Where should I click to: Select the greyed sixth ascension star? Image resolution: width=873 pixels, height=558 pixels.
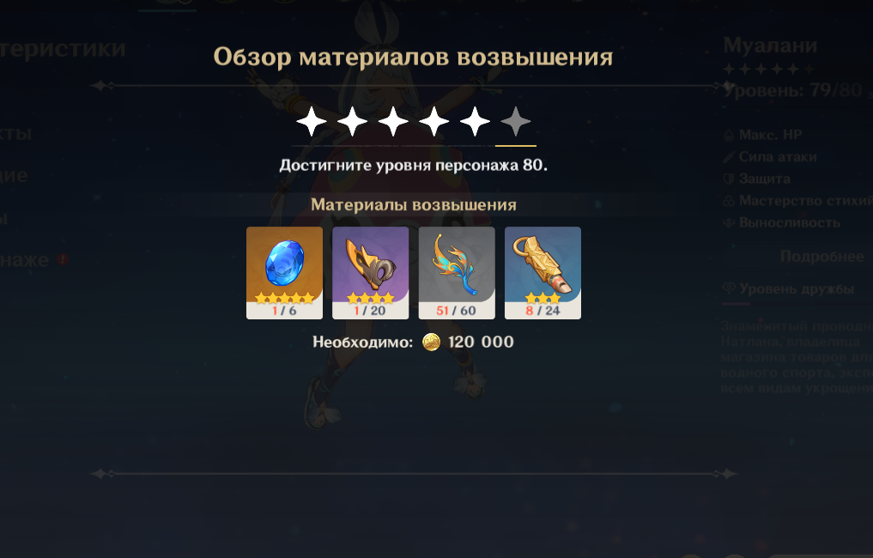click(516, 122)
